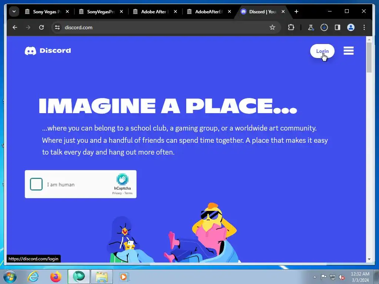This screenshot has height=284, width=379.
Task: Select the 'Discord | You' tab
Action: (262, 11)
